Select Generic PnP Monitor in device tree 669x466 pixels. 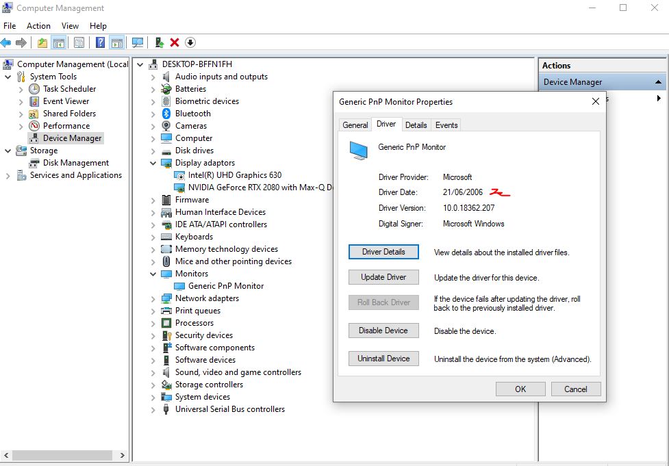(x=226, y=285)
